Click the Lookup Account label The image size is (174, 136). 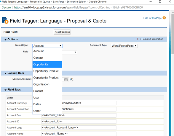click(x=21, y=79)
